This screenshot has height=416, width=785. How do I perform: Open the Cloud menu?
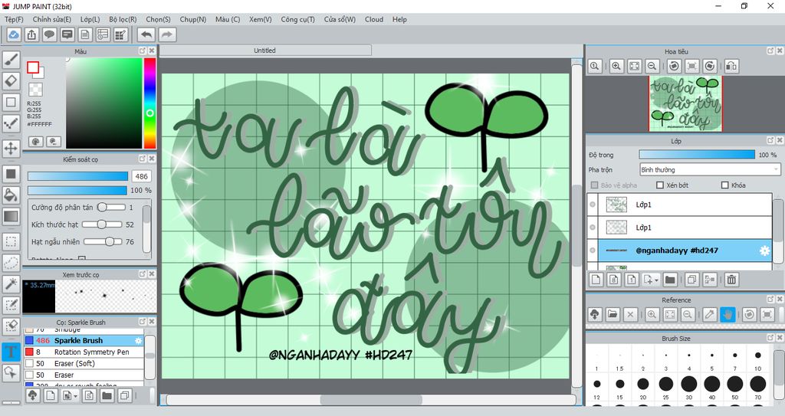[x=374, y=19]
